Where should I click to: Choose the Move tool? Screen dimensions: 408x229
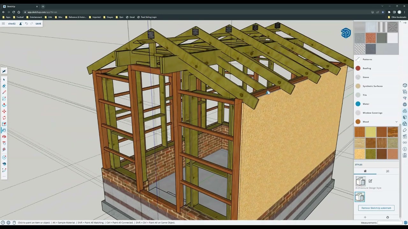click(x=4, y=111)
